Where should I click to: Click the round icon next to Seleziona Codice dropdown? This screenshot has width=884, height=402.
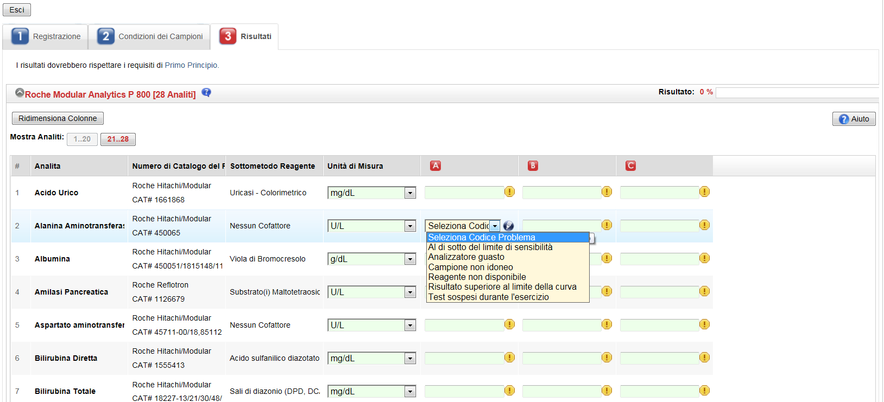point(508,226)
